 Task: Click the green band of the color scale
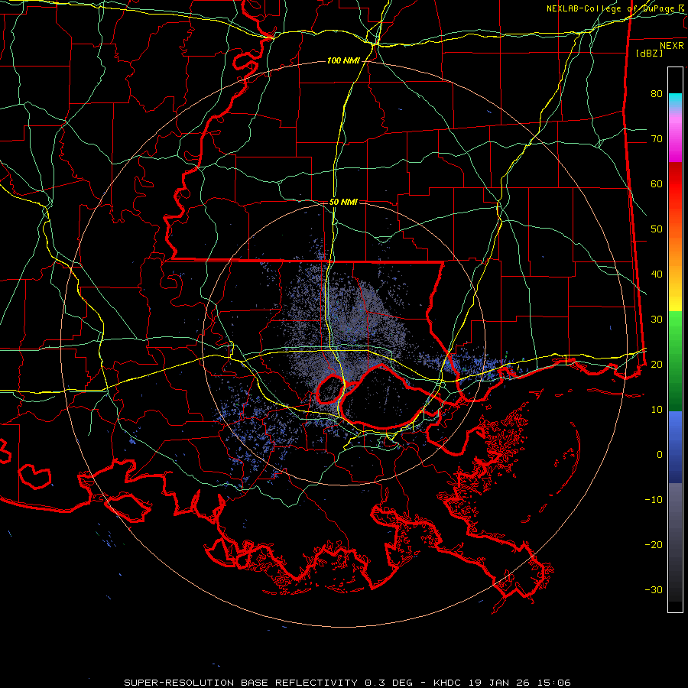coord(675,361)
